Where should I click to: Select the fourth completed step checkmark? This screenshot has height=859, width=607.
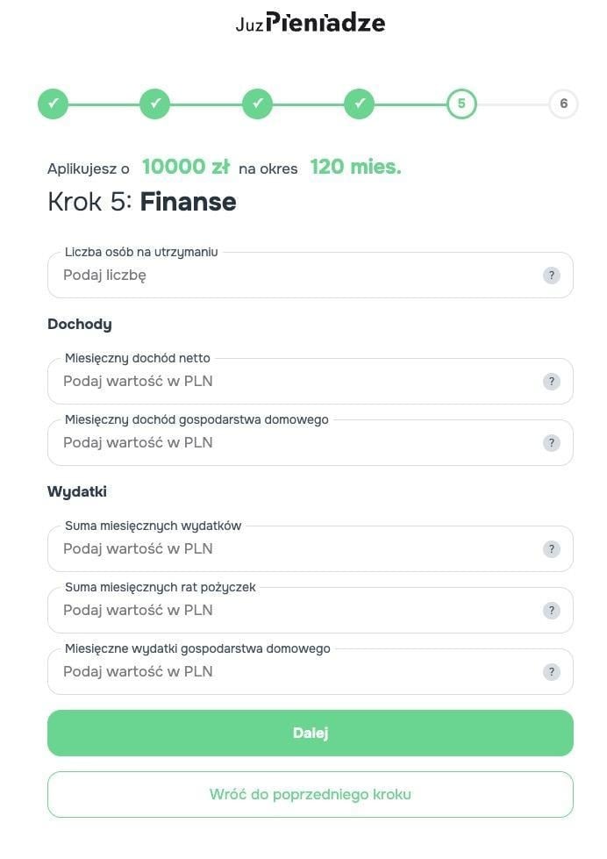click(x=359, y=103)
